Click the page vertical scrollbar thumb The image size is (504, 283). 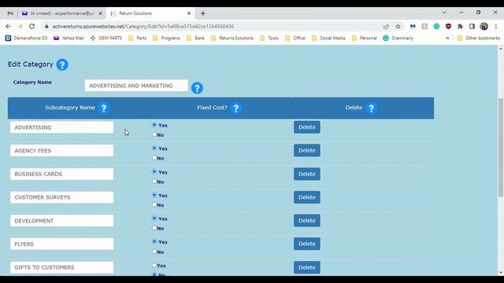[501, 148]
